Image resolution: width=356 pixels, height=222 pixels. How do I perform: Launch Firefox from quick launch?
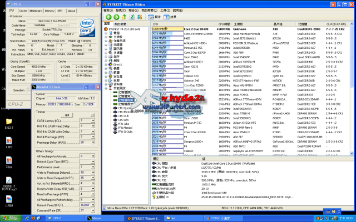[33, 218]
